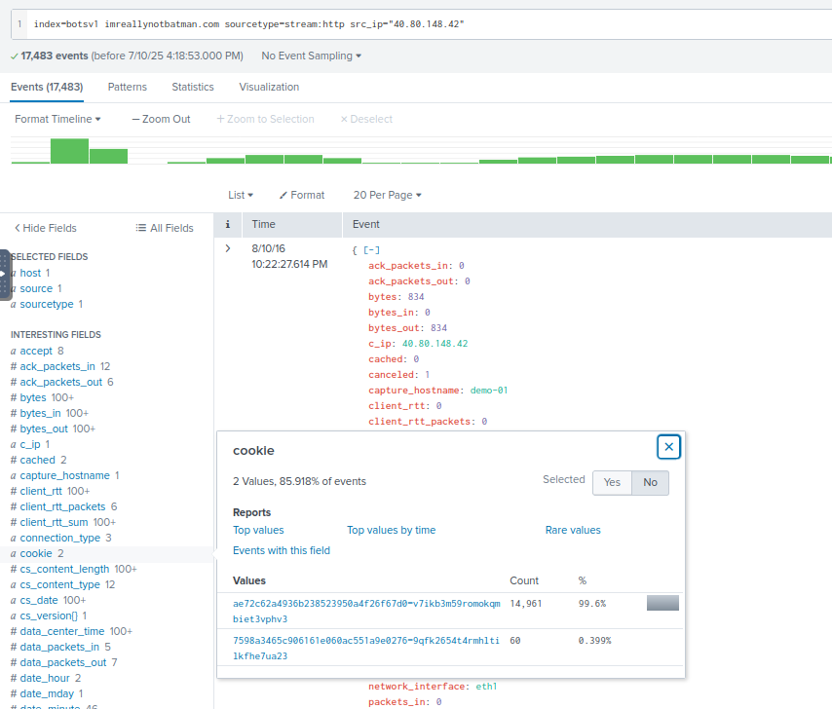Click the sourcetype field in sidebar
Screen dimensions: 832x709
pyautogui.click(x=47, y=305)
